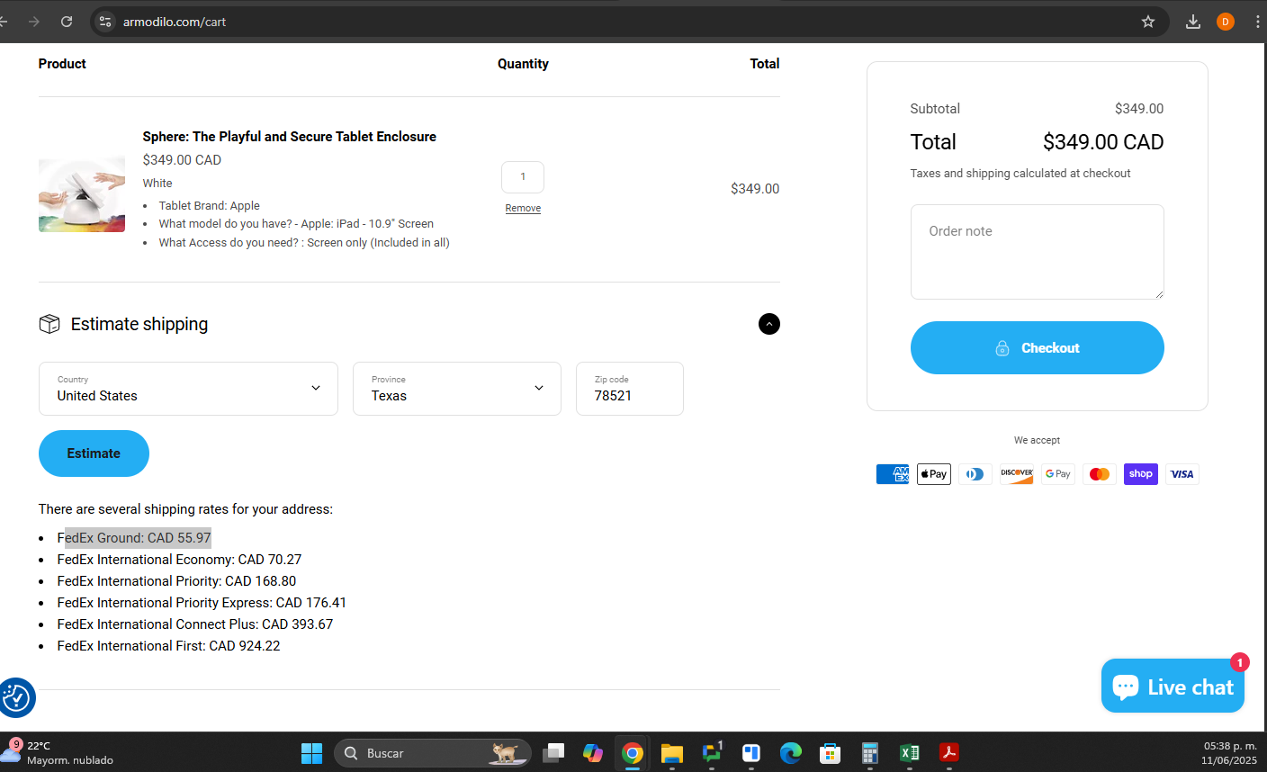This screenshot has height=772, width=1267.
Task: Open Chrome three-dot menu
Action: coord(1257,22)
